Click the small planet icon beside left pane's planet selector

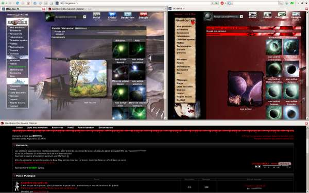click(x=49, y=17)
